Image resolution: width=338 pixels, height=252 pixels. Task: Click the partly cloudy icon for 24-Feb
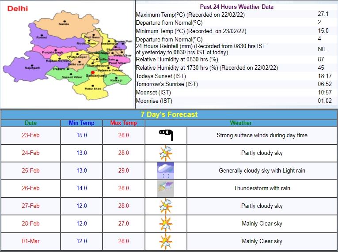(166, 153)
